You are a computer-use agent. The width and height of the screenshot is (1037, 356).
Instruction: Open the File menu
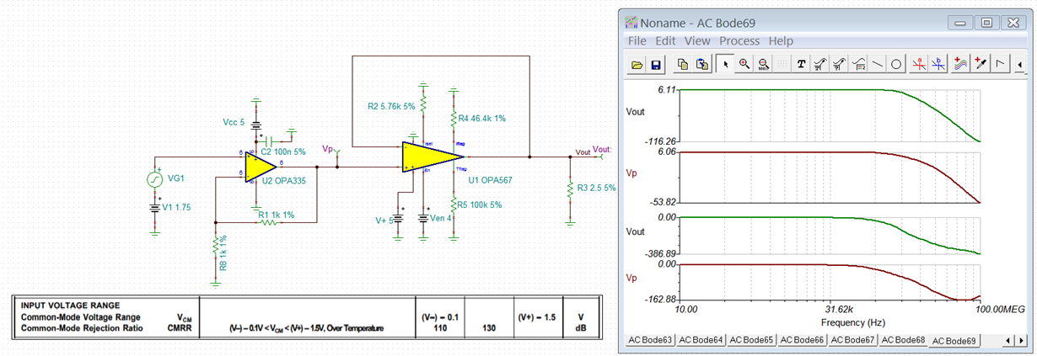(637, 40)
